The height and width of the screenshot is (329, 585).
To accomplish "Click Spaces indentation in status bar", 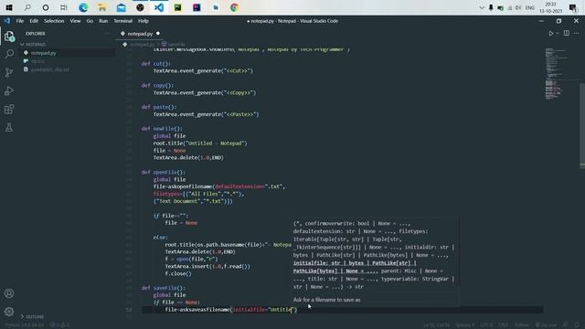I will coord(465,325).
